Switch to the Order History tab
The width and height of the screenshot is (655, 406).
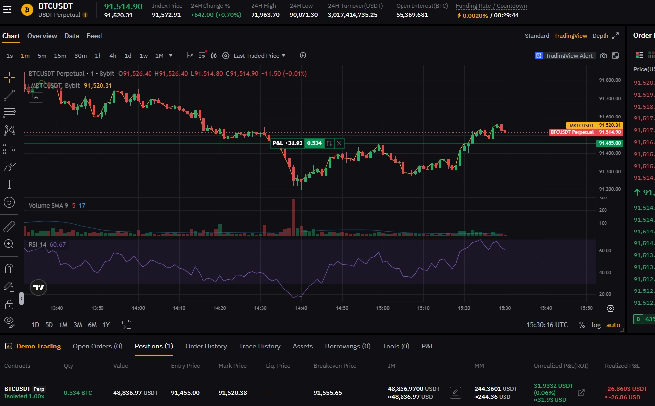point(206,346)
